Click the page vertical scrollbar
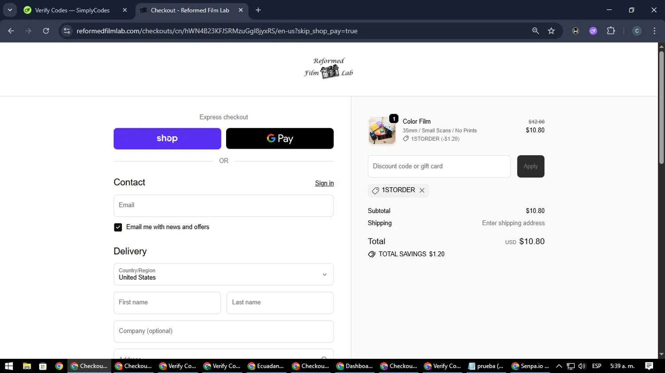Screen dimensions: 665x373 tap(661, 108)
